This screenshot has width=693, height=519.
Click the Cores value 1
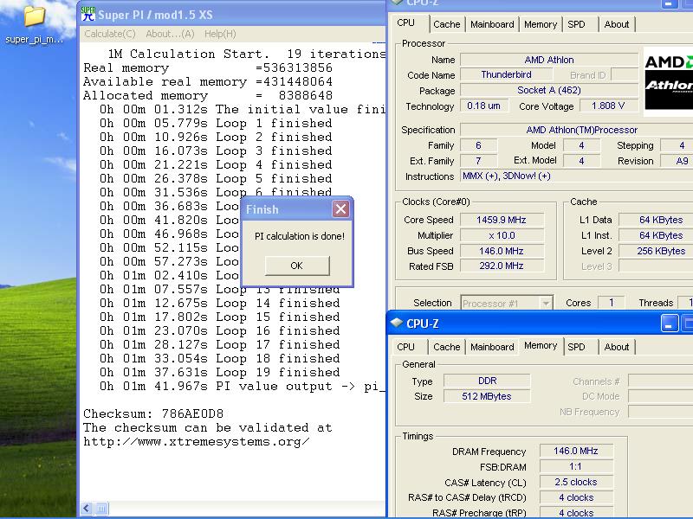point(612,302)
